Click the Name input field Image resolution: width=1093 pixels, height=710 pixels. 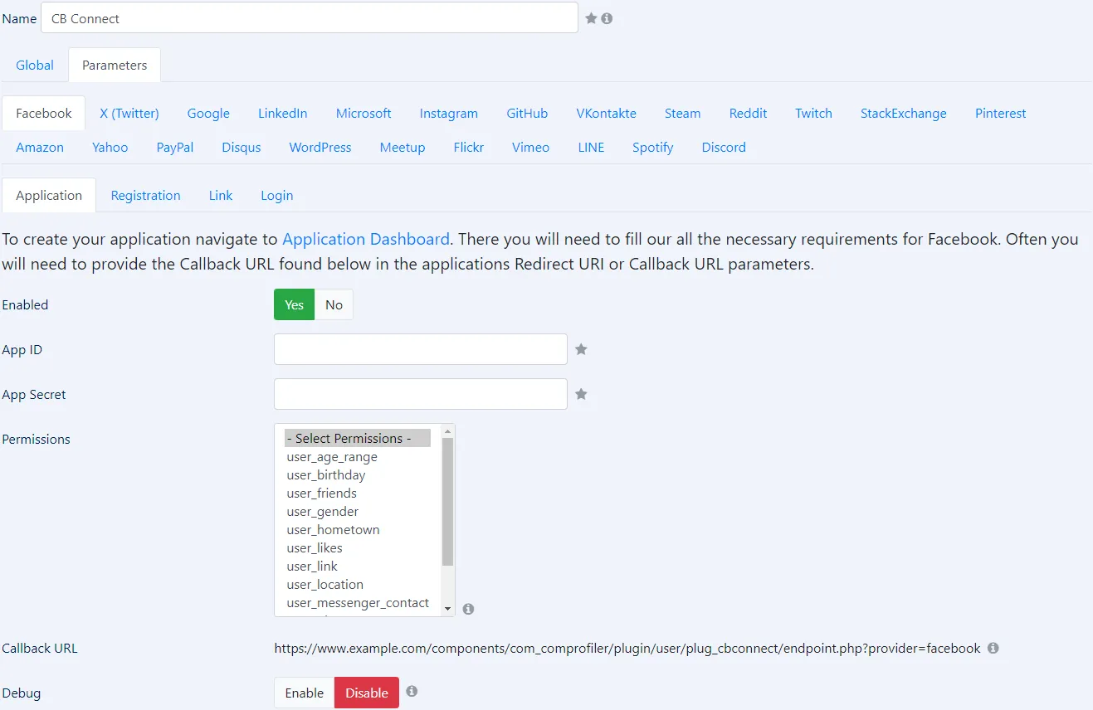[310, 18]
